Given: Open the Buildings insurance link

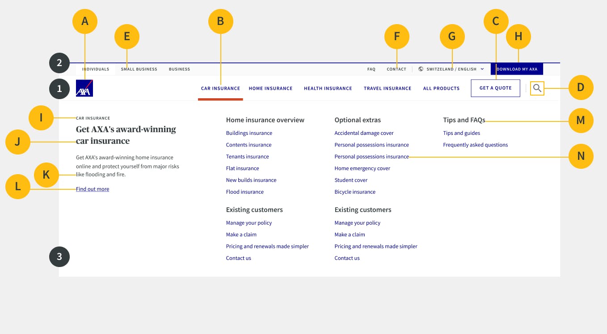Looking at the screenshot, I should point(249,133).
